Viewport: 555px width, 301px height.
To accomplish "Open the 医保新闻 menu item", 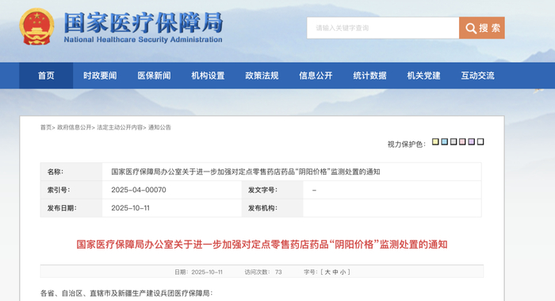I will tap(154, 75).
